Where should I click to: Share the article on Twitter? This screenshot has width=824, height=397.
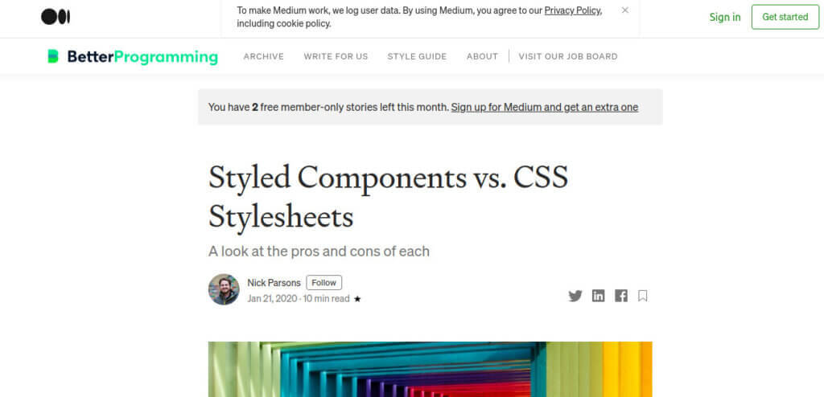click(x=575, y=296)
